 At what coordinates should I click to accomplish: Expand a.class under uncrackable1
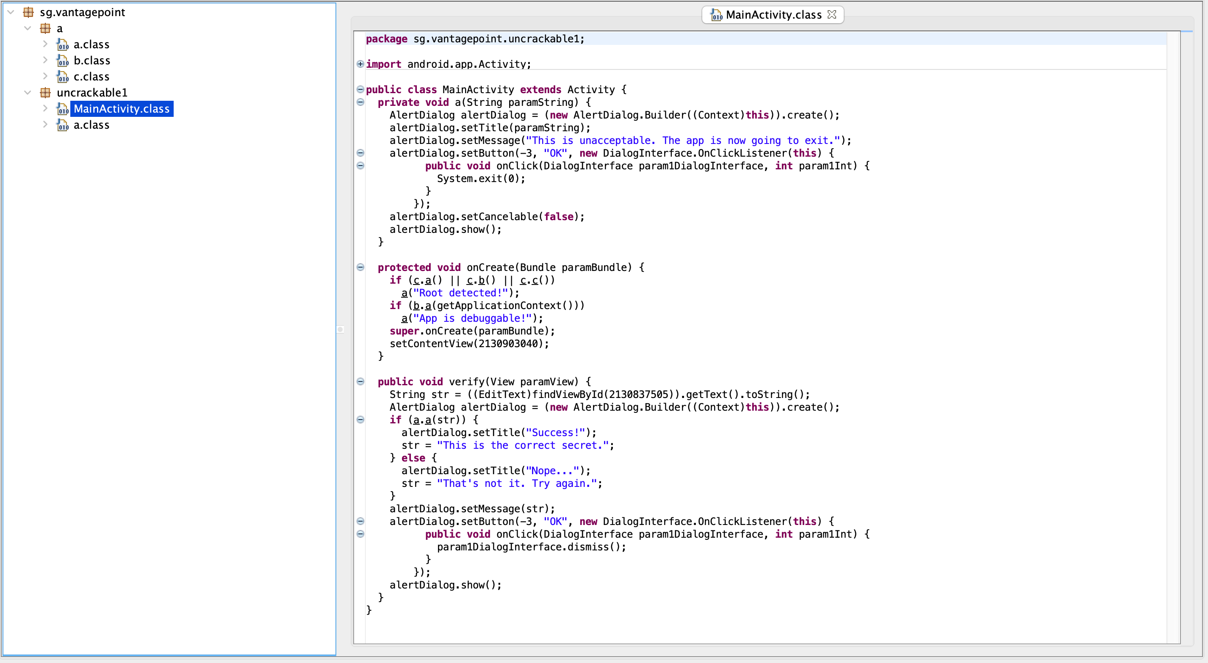(x=45, y=124)
